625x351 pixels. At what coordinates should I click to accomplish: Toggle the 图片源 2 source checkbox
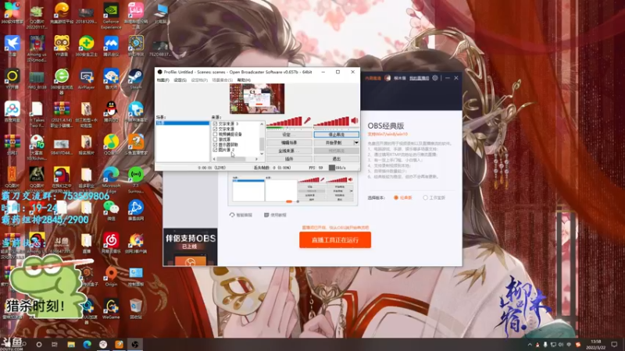click(x=216, y=150)
